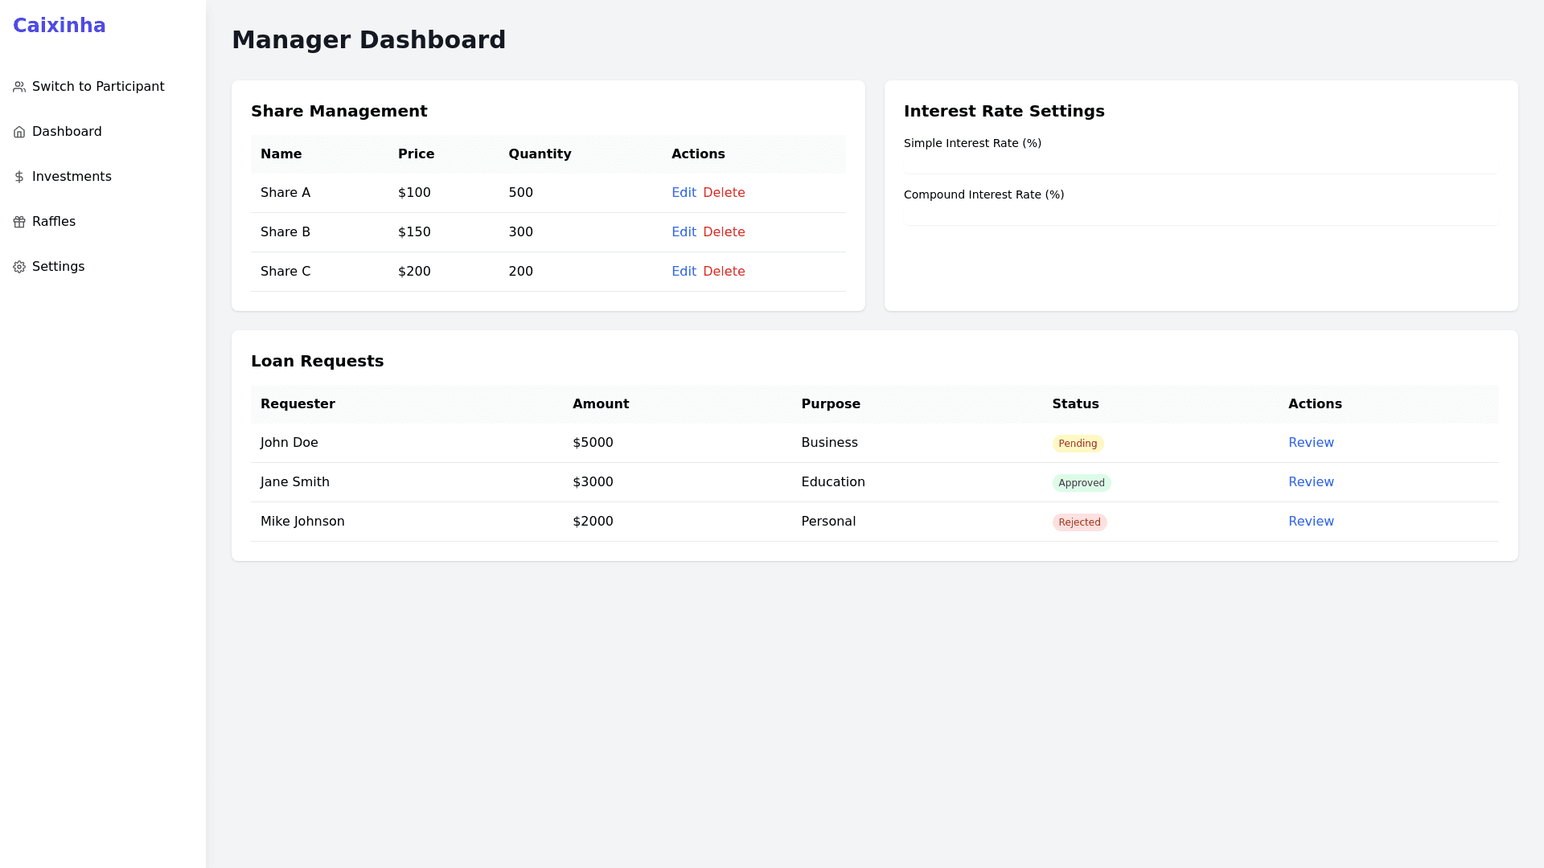This screenshot has height=868, width=1544.
Task: Open Settings from the sidebar
Action: pos(58,267)
